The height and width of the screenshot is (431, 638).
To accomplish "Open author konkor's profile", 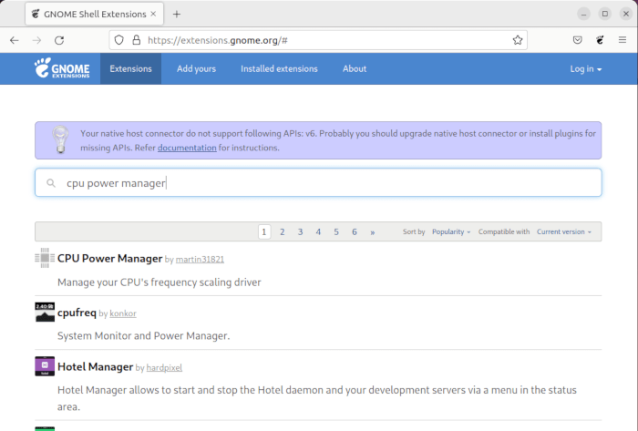I will 123,313.
